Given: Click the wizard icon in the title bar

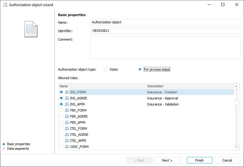Looking at the screenshot, I should click(x=5, y=5).
